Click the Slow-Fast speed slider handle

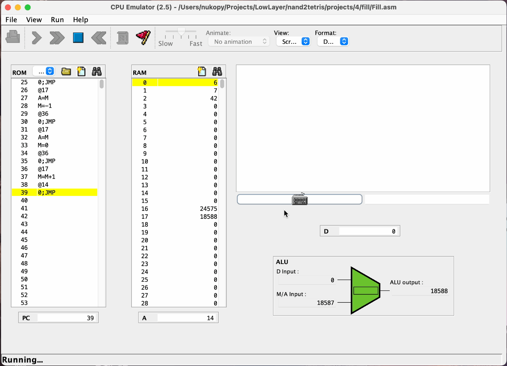pos(181,32)
